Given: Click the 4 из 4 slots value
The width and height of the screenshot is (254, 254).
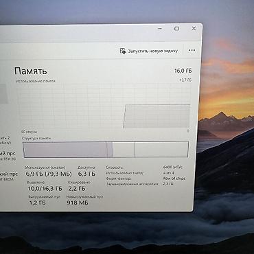Looking at the screenshot, I should click(x=169, y=173).
